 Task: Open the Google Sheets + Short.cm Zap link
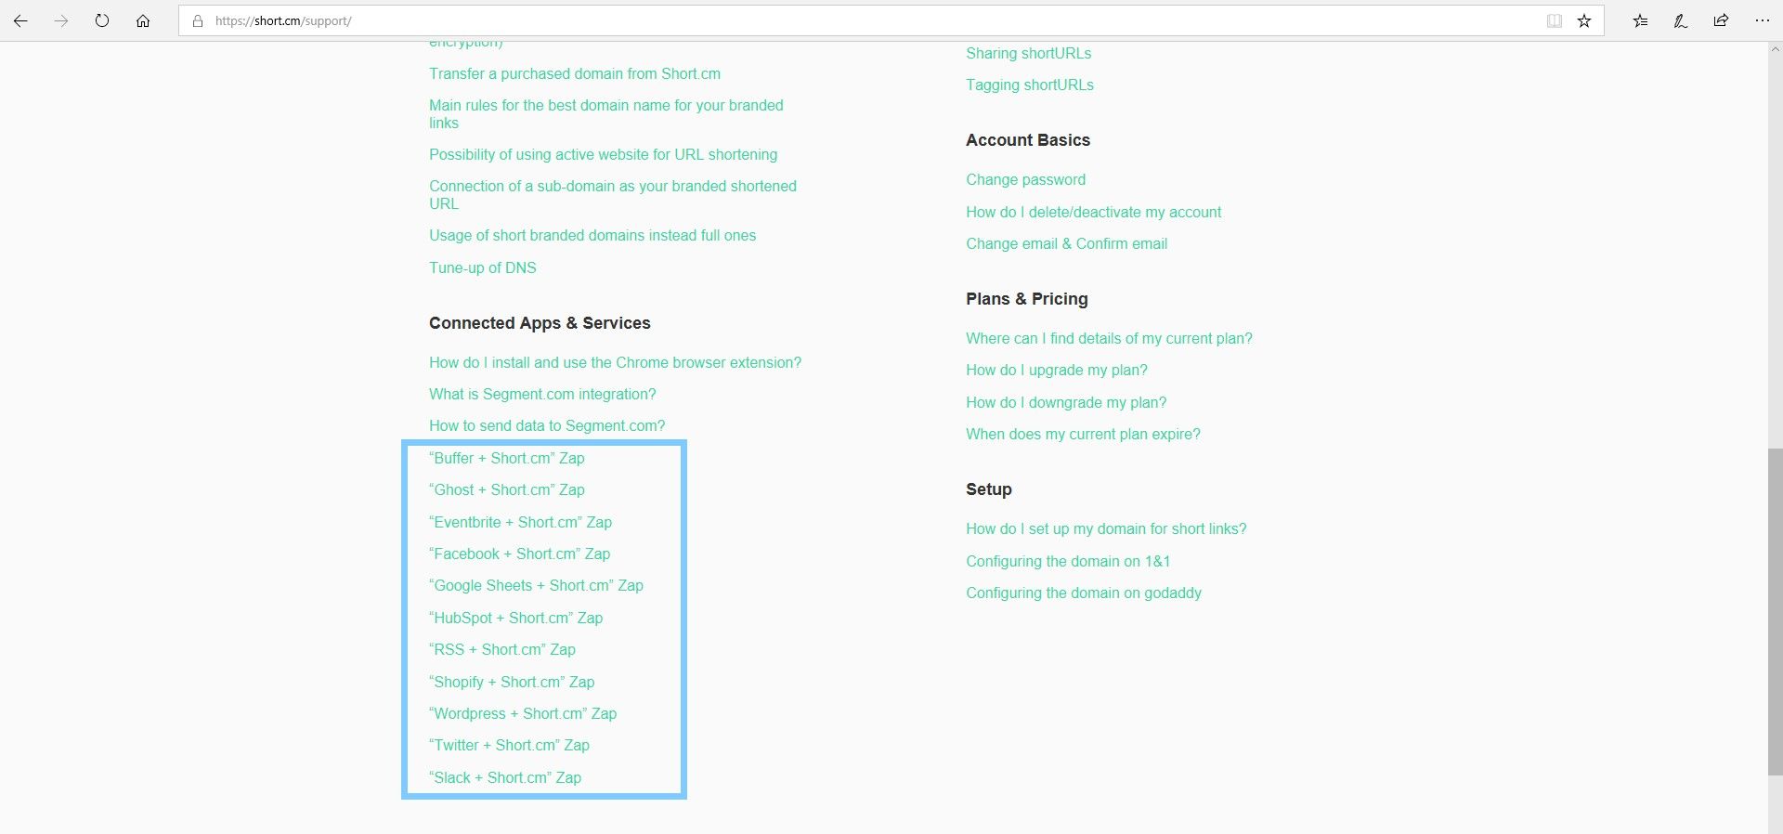pyautogui.click(x=536, y=585)
